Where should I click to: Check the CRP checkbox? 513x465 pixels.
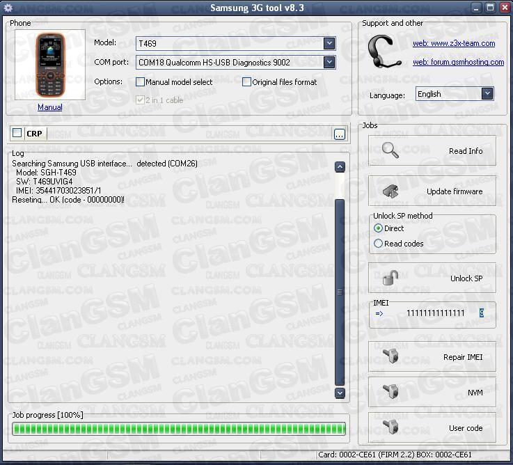pos(17,133)
